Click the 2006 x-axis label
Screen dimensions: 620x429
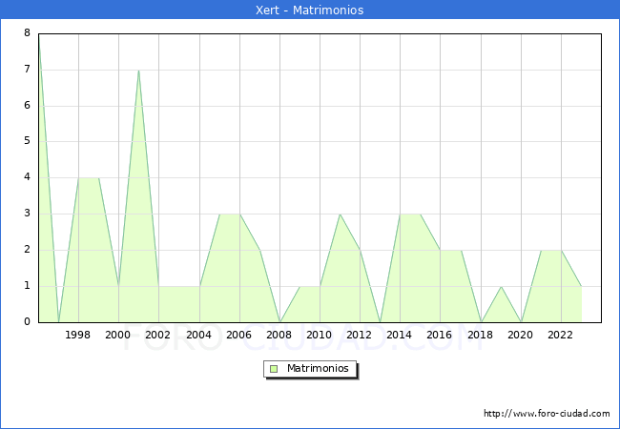click(238, 335)
